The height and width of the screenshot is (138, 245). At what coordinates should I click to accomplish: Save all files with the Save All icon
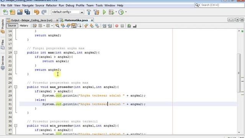27,12
